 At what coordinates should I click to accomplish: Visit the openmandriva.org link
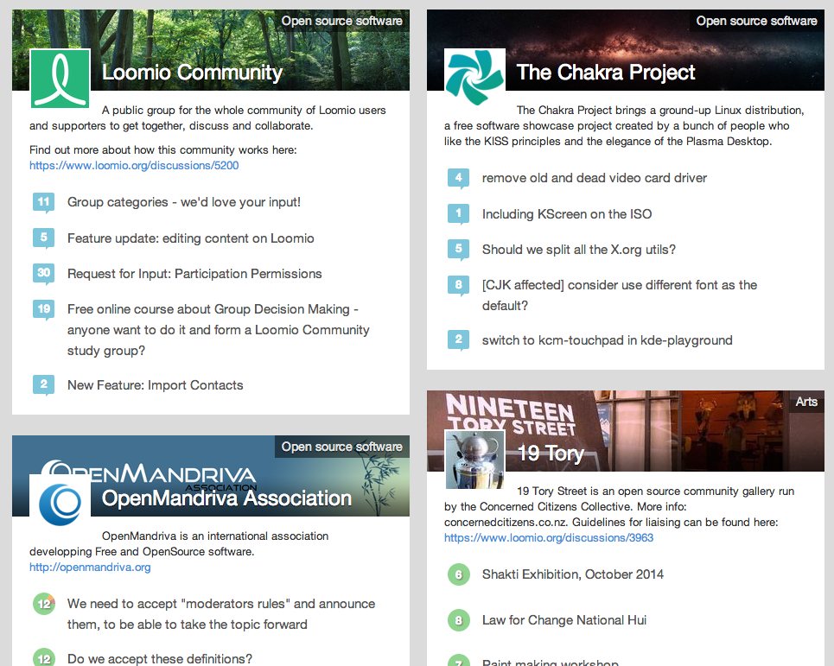click(x=90, y=568)
